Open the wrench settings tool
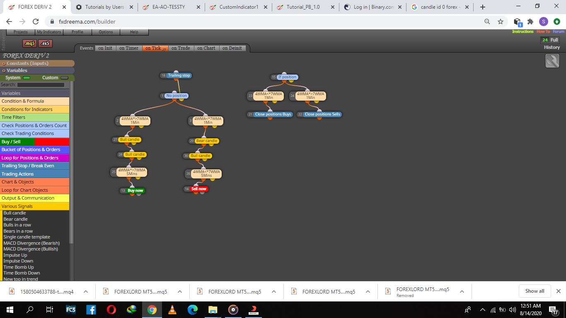 [x=552, y=61]
